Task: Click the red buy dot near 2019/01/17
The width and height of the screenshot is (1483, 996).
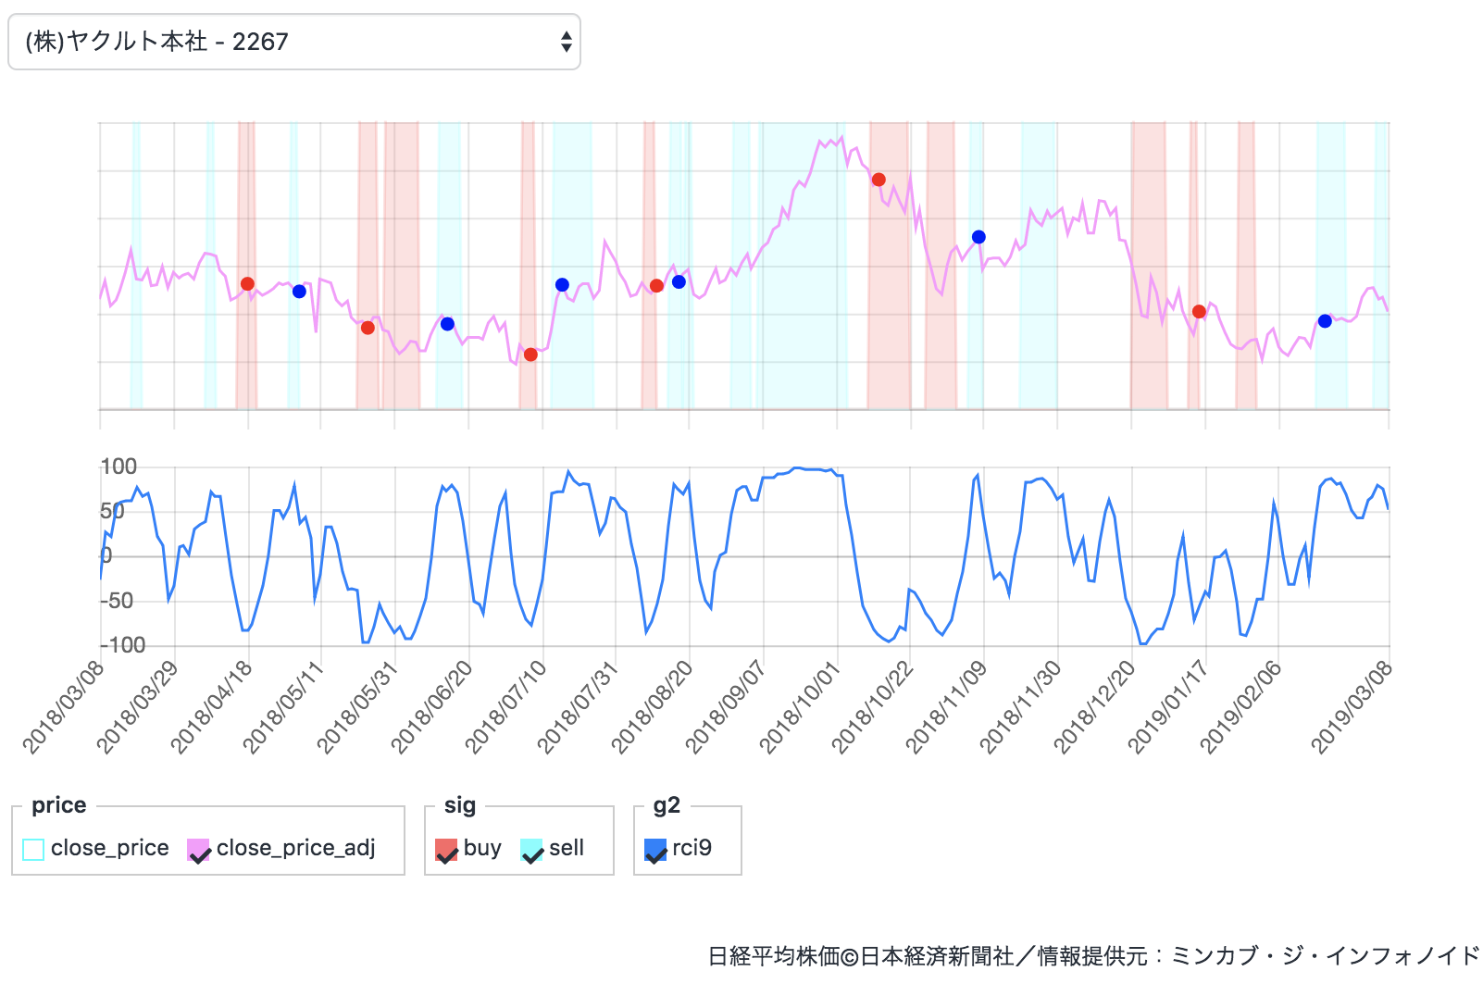Action: point(1199,312)
